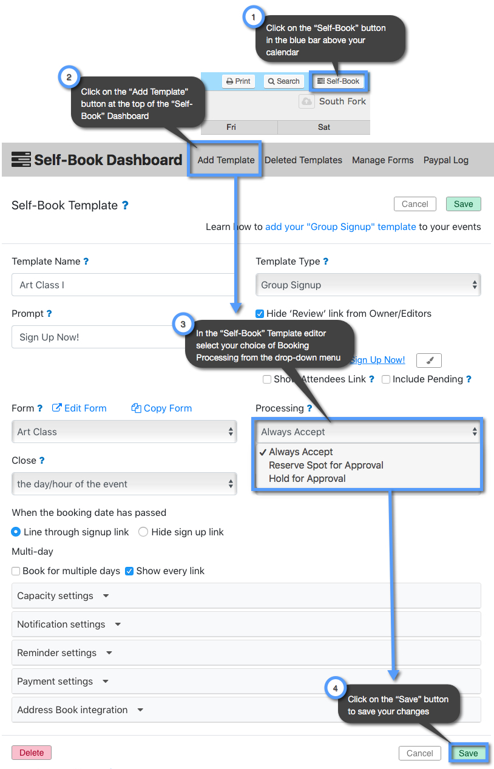Open the Deleted Templates page

tap(303, 160)
